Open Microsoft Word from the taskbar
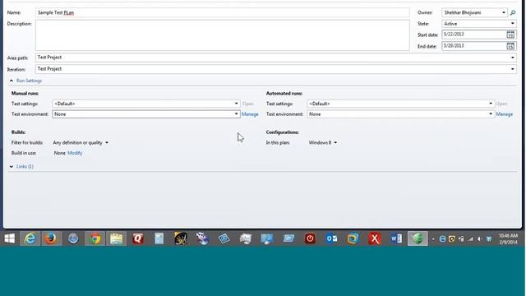Screen dimensions: 526x296 pyautogui.click(x=396, y=238)
